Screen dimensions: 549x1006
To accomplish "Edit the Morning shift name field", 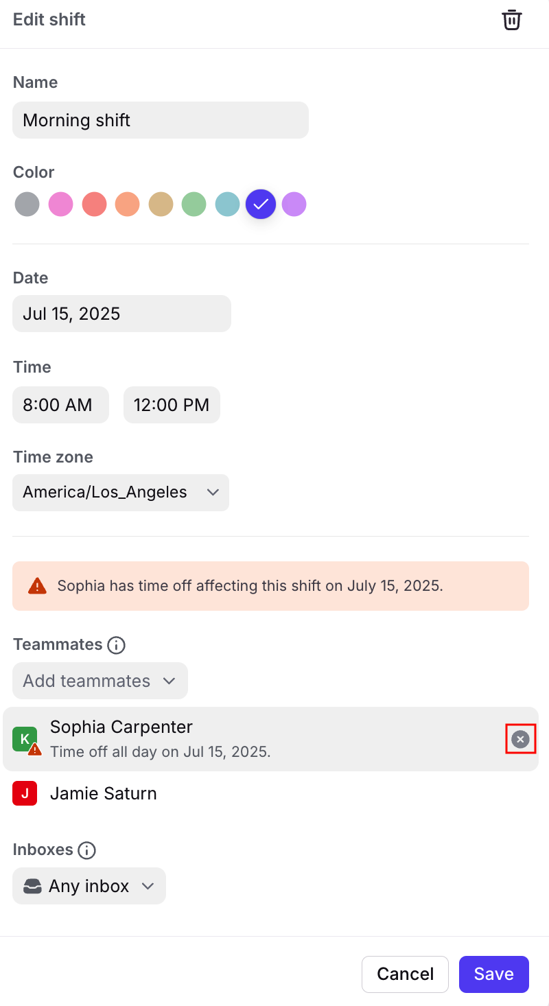I will point(161,120).
